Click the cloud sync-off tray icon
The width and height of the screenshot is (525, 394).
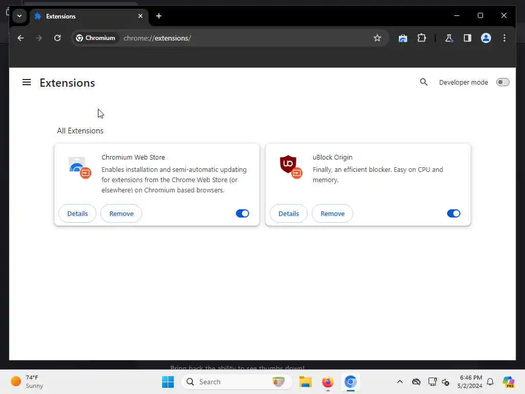416,382
